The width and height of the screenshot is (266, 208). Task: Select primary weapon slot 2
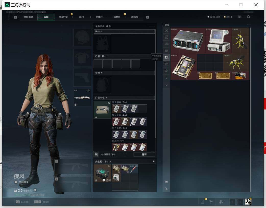click(73, 185)
